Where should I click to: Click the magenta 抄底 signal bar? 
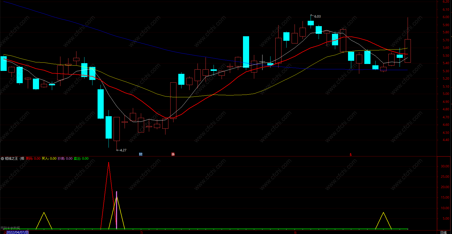pyautogui.click(x=117, y=210)
